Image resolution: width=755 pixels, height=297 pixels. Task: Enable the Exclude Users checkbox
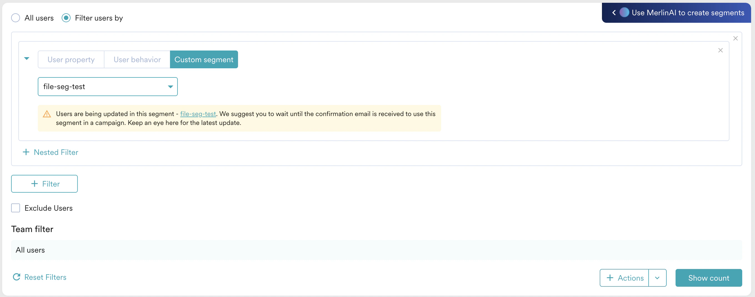tap(16, 208)
